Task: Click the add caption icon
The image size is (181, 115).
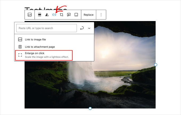Action: (x=76, y=15)
